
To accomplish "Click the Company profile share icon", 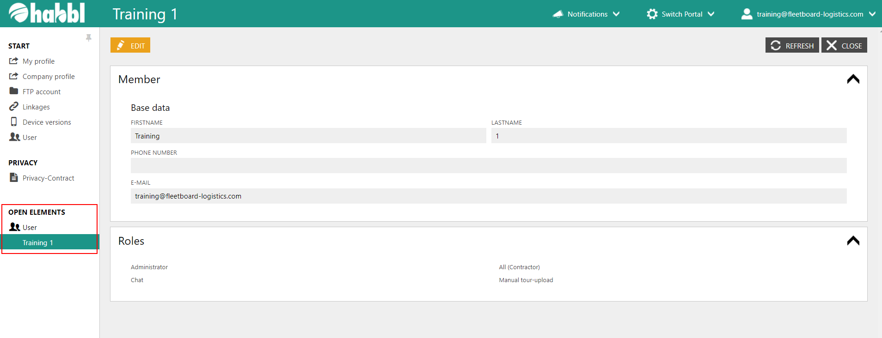I will click(x=14, y=76).
